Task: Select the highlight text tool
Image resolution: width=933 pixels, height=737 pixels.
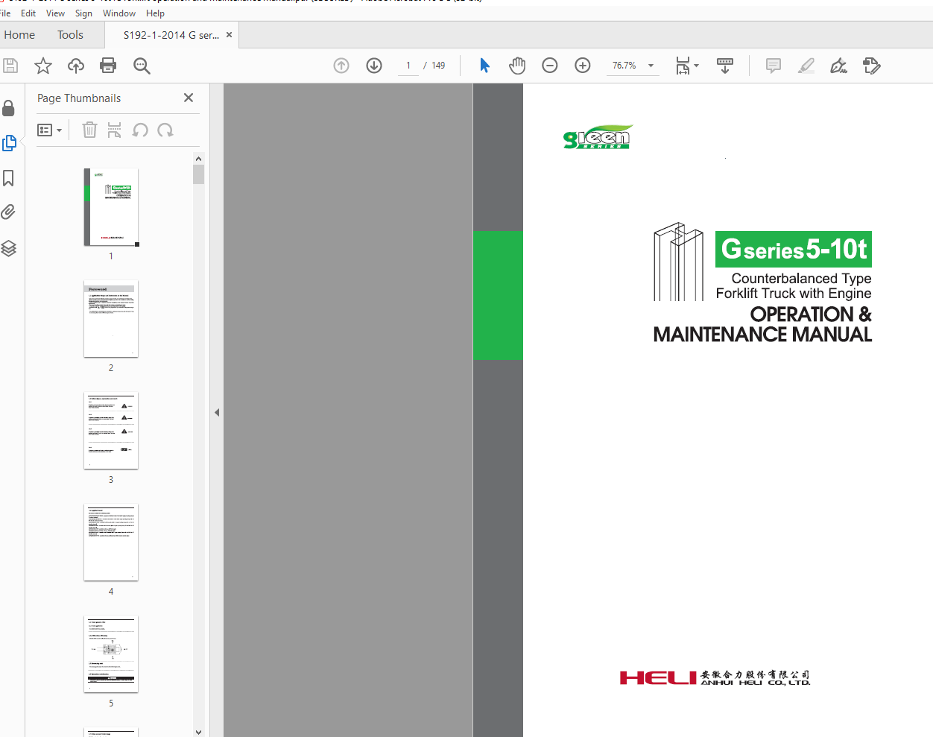Action: tap(806, 66)
